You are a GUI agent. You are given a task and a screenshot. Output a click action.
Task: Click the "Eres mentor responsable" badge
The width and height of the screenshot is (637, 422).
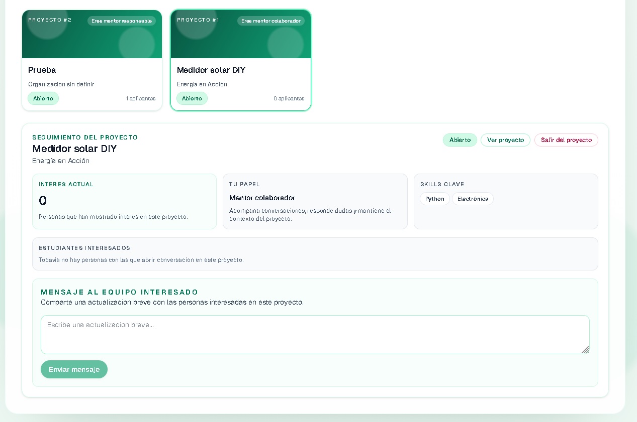click(x=122, y=21)
